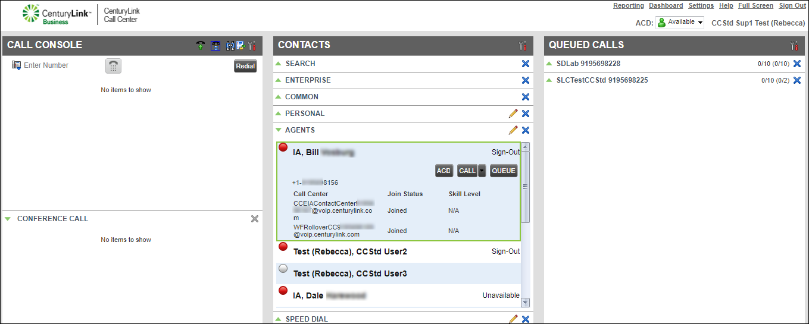The width and height of the screenshot is (809, 324).
Task: Click the binoculars icon in Call Console
Action: 230,45
